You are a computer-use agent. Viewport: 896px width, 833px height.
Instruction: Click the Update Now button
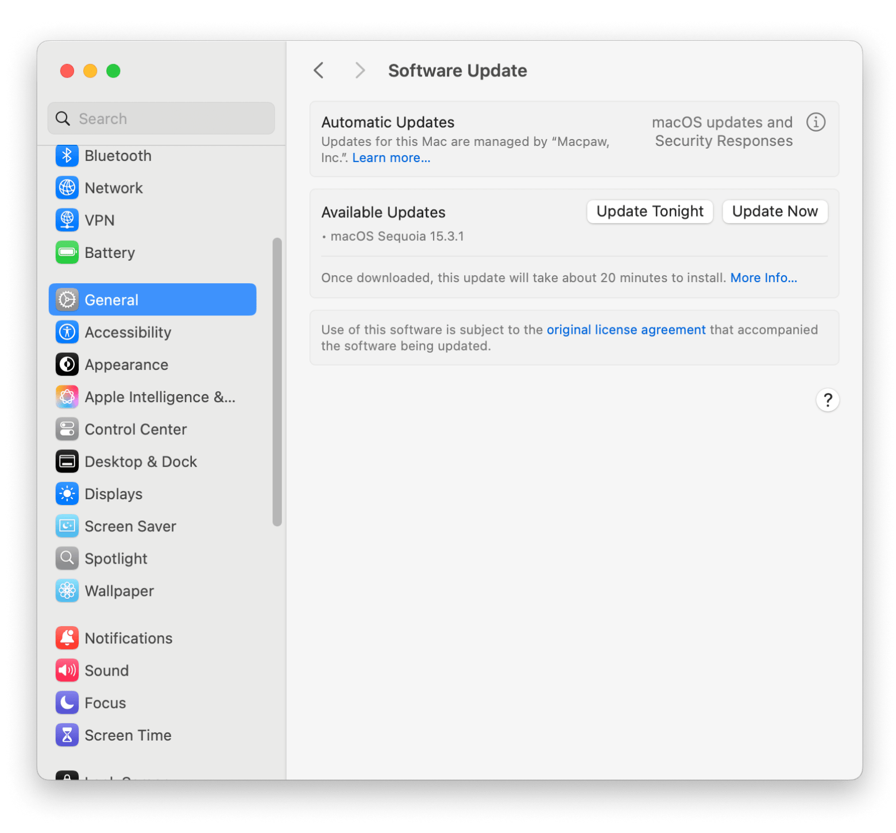point(774,211)
